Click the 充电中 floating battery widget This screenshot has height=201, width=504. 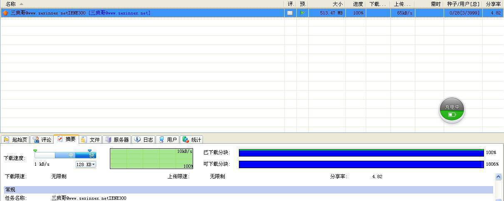click(452, 110)
